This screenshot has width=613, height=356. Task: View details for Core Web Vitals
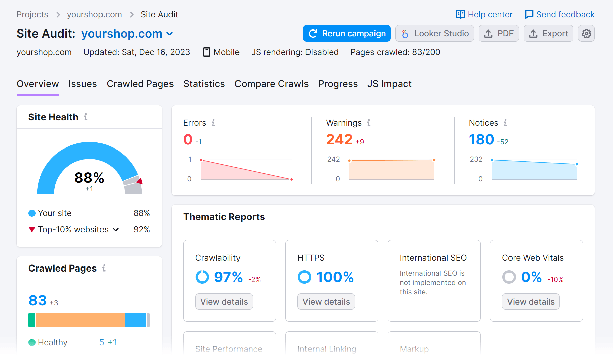531,301
